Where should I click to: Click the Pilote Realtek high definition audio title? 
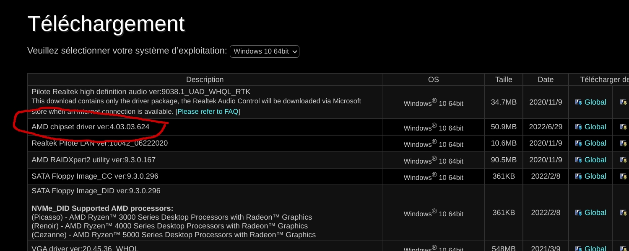click(141, 91)
